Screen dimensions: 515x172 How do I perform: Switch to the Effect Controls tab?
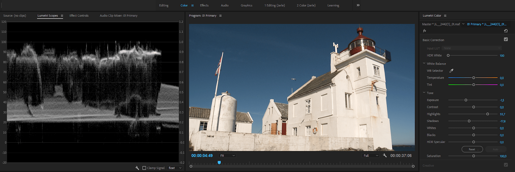(x=79, y=15)
